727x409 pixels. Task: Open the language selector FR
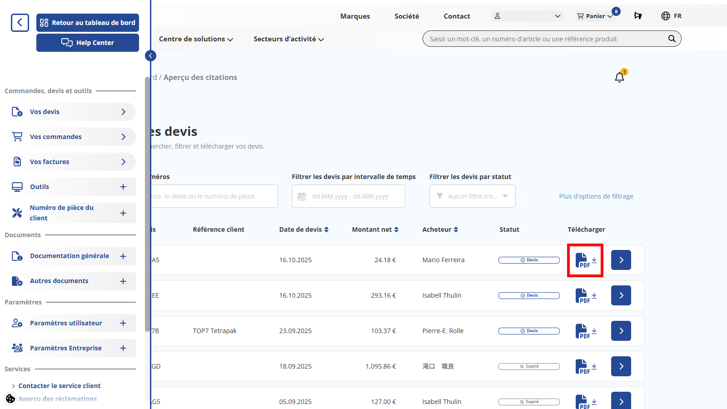click(x=671, y=16)
